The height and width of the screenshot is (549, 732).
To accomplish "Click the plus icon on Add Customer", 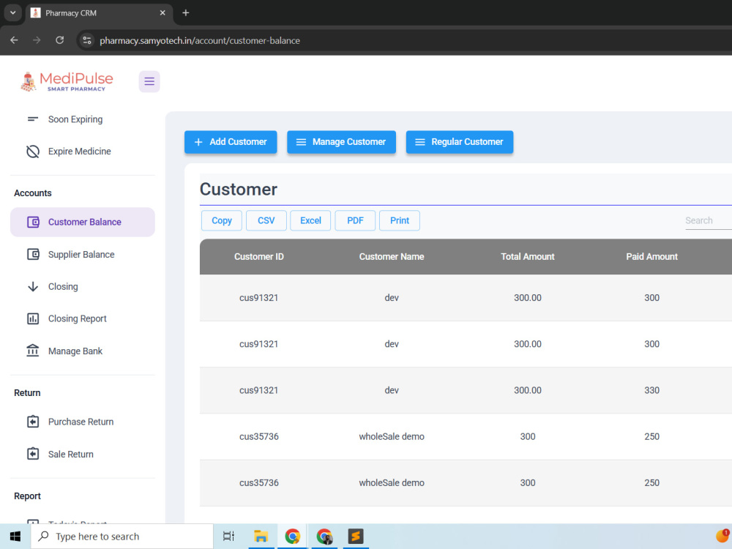I will pyautogui.click(x=198, y=142).
